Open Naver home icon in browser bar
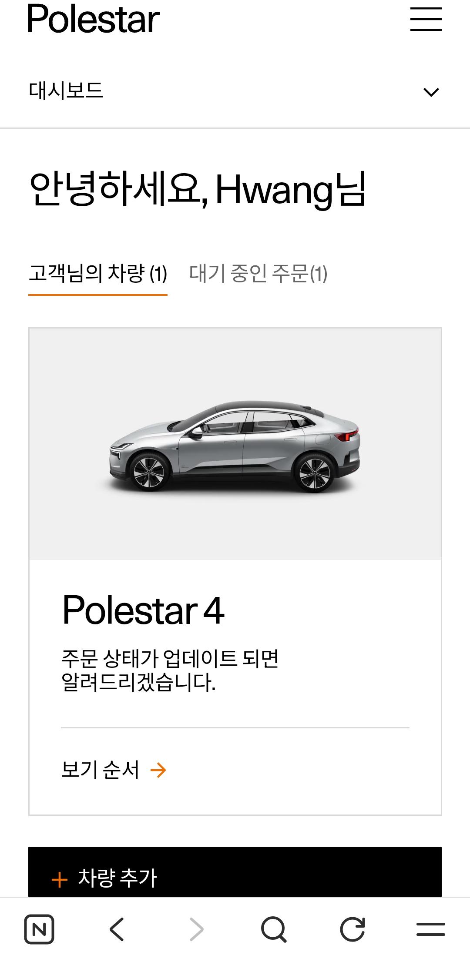Image resolution: width=470 pixels, height=962 pixels. [39, 930]
